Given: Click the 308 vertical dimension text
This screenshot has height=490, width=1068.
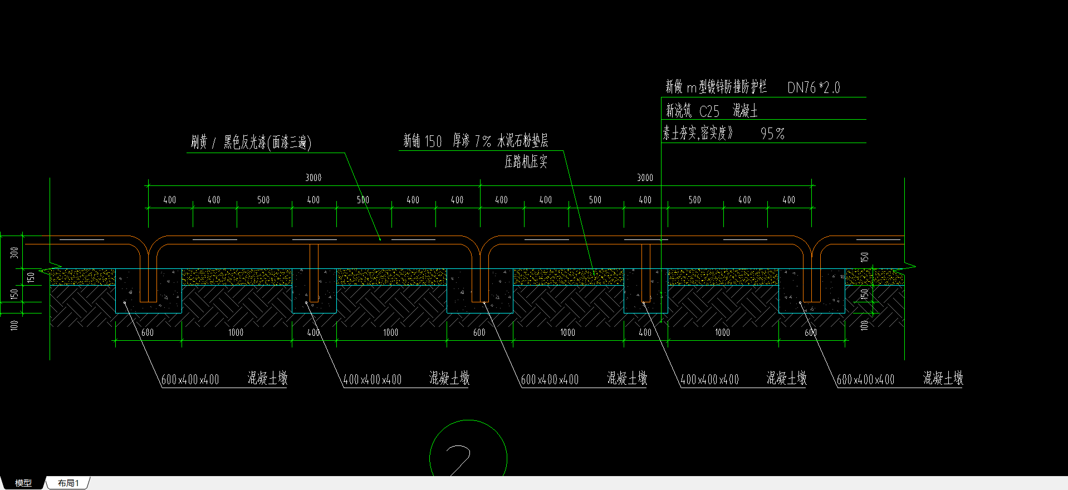Looking at the screenshot, I should (x=14, y=252).
